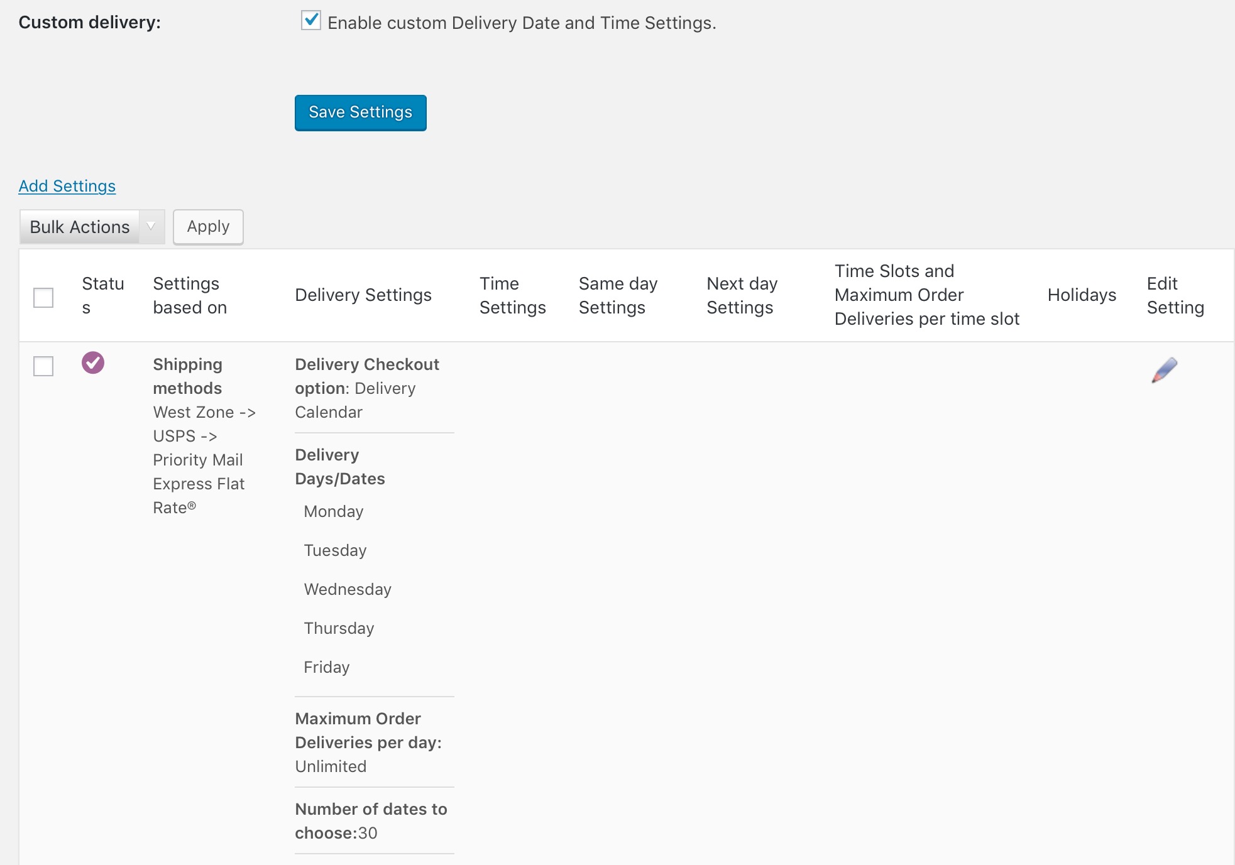
Task: Click the Delivery Settings column header
Action: point(363,295)
